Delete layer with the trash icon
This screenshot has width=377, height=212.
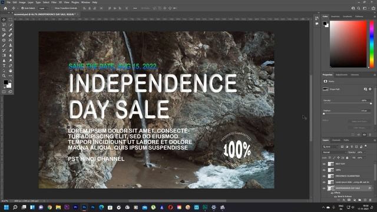coord(371,200)
